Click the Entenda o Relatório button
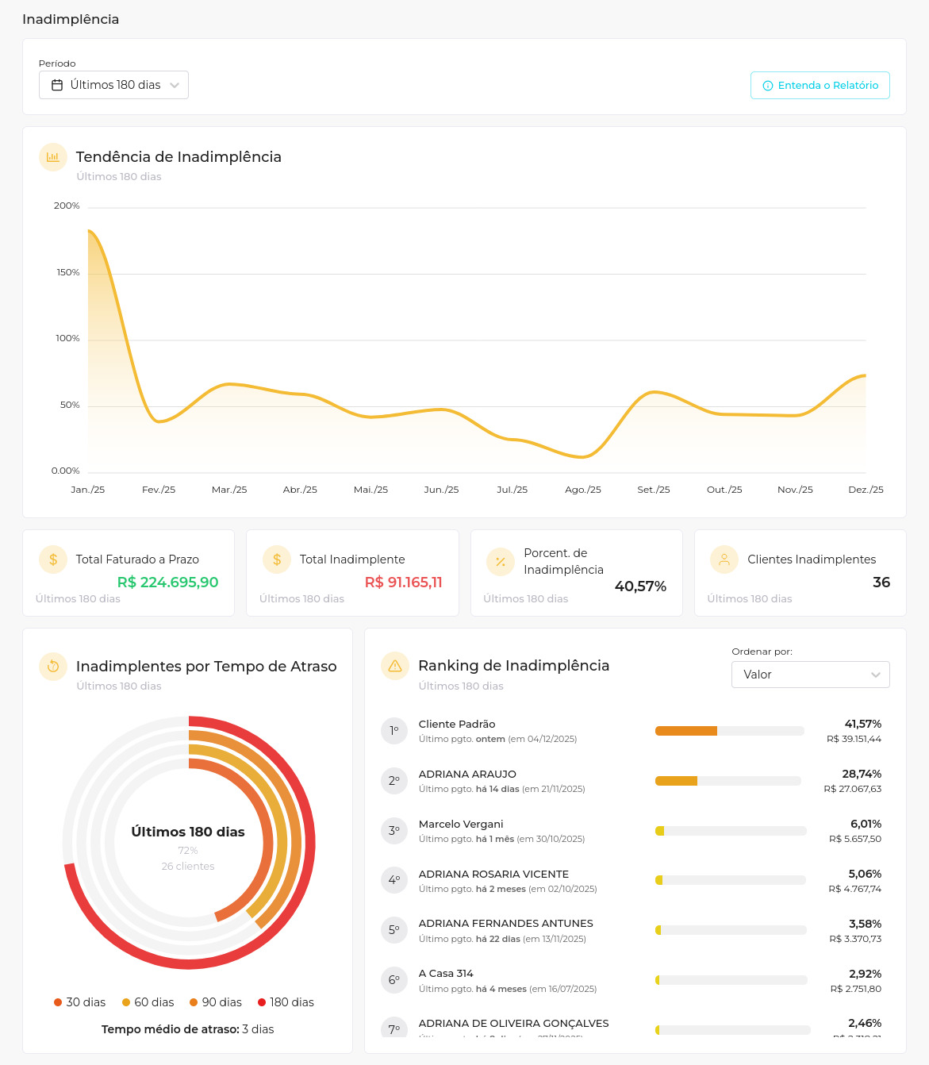 (820, 86)
